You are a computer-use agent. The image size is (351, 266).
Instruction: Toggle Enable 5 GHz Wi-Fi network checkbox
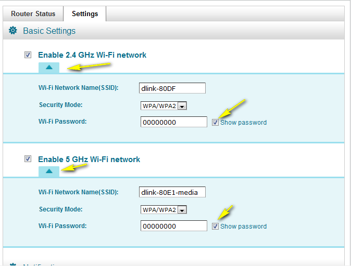(28, 159)
